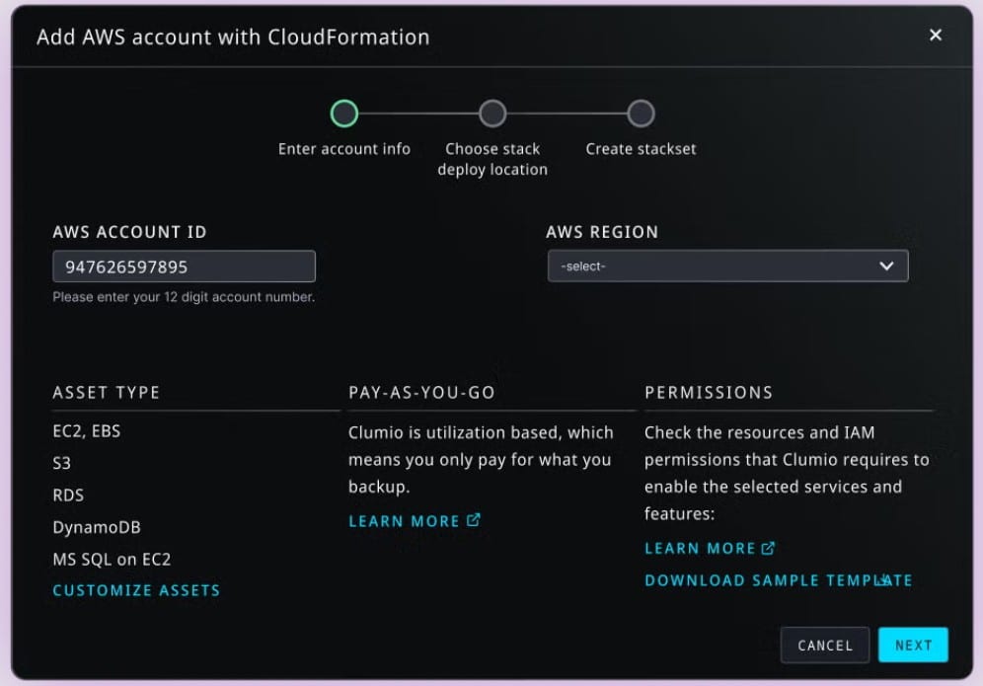Click the external link icon beside Permissions Learn More

[770, 548]
